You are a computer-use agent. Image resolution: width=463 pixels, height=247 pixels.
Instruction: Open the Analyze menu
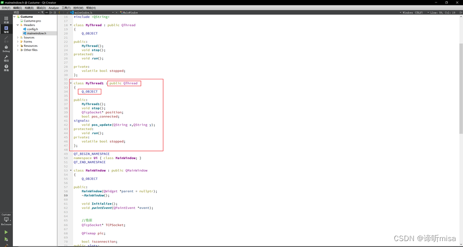(53, 8)
